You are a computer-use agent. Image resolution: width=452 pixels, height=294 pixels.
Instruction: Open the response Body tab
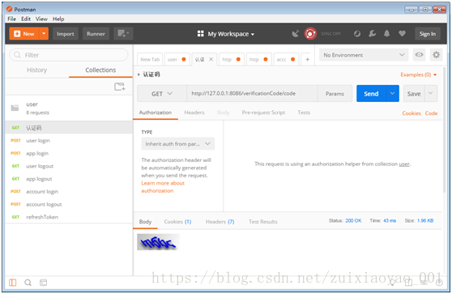click(x=145, y=222)
